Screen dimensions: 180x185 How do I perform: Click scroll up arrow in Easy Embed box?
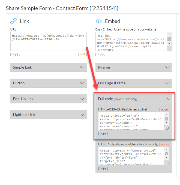tap(169, 35)
